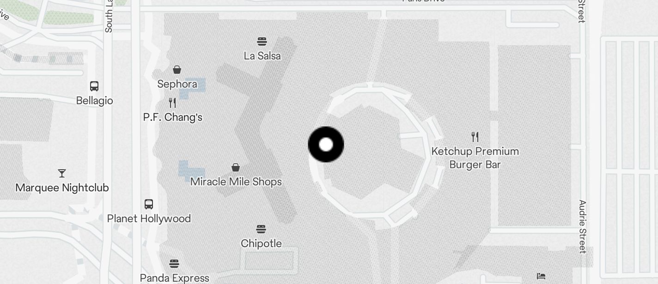
Task: Click the Sephora place name
Action: pos(177,84)
